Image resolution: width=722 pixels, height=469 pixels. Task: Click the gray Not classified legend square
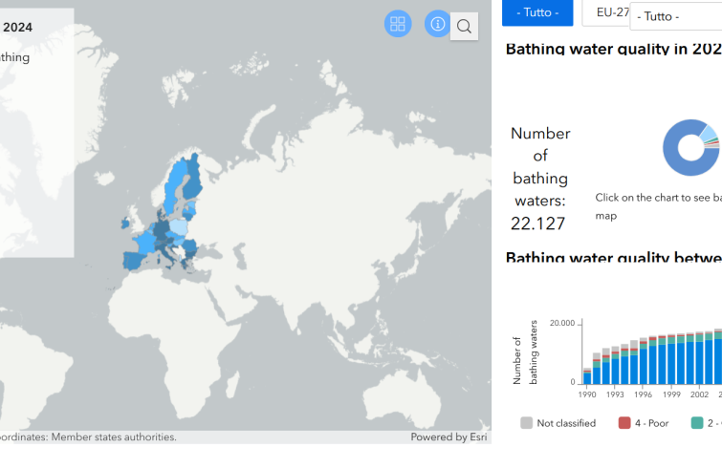coord(526,422)
